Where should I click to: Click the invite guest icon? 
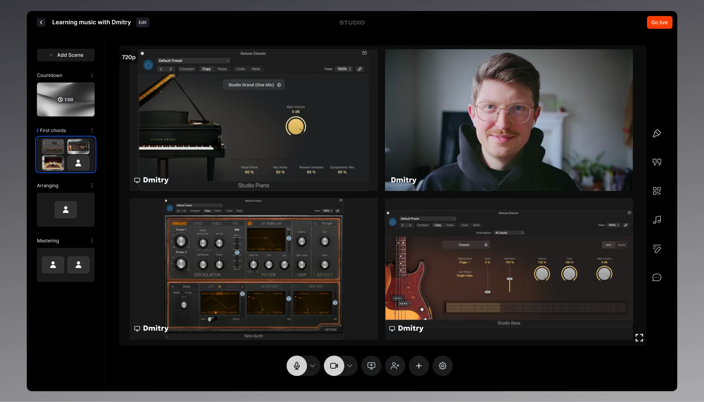point(395,366)
